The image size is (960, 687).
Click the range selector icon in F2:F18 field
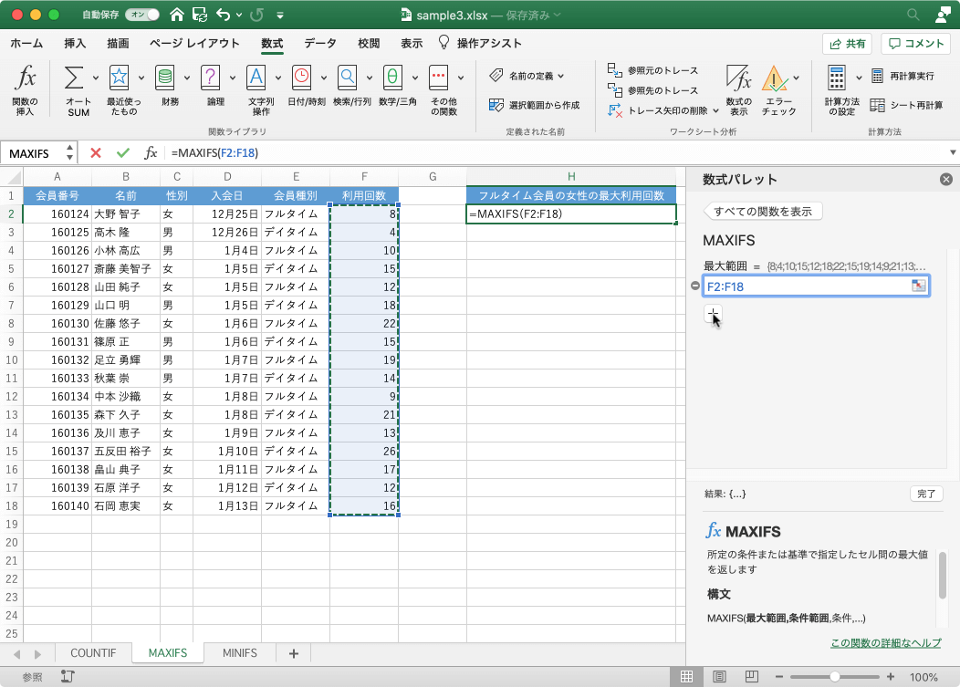coord(918,286)
